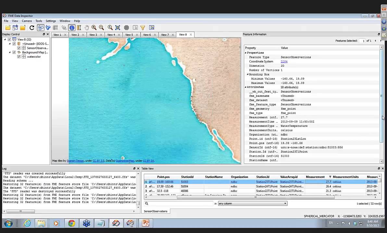Image resolution: width=387 pixels, height=233 pixels.
Task: Select the Pan hand tool
Action: (x=86, y=28)
